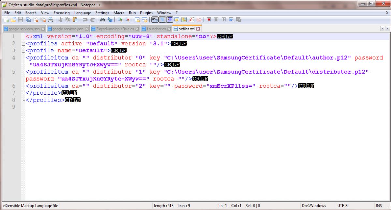Close the profiles.xml tab
Screen dimensions: 391x210
(x=198, y=29)
